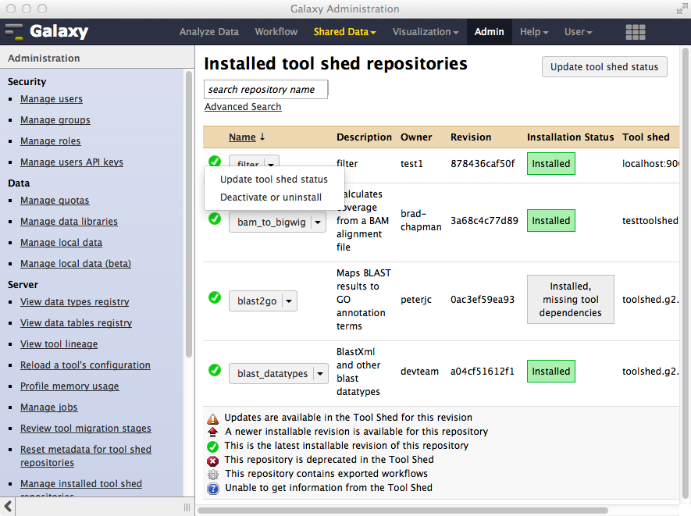Viewport: 691px width, 516px height.
Task: Click the blue question mark legend icon
Action: tap(213, 489)
